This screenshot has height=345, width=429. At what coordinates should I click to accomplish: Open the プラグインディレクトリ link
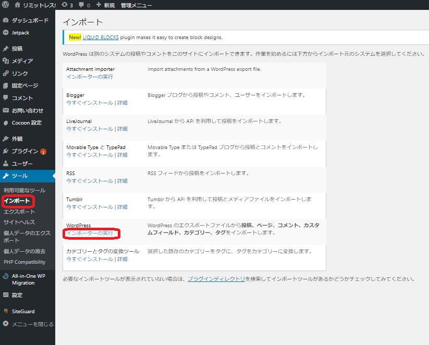coord(216,279)
